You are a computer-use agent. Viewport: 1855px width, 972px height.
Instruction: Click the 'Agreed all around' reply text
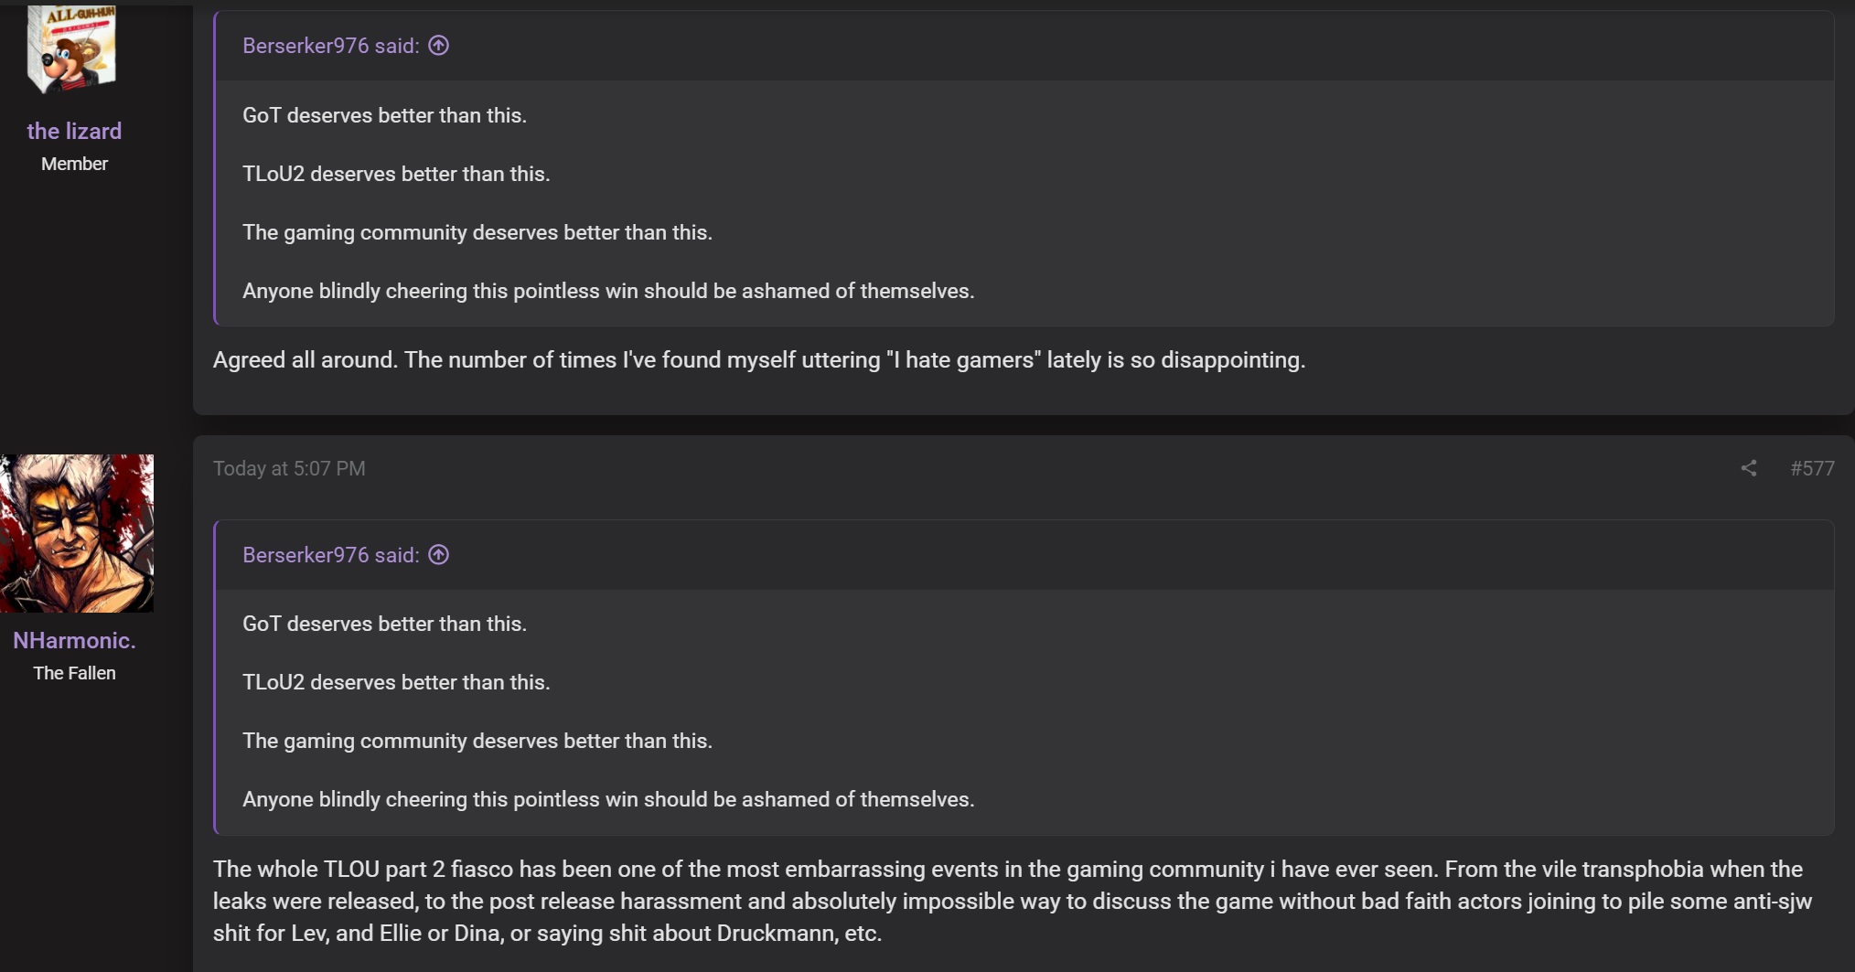759,359
